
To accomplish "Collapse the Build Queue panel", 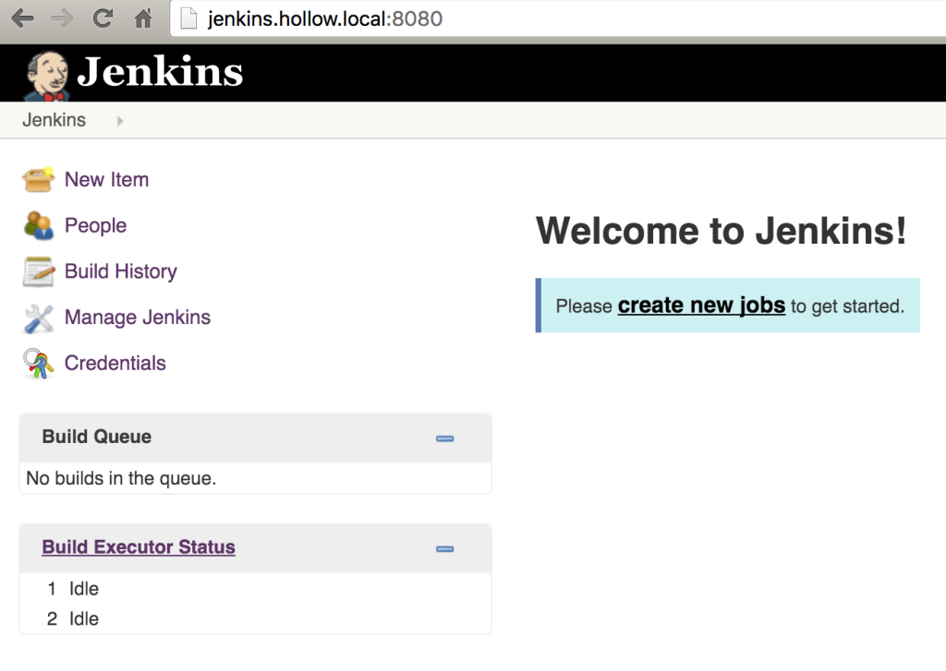I will point(444,437).
